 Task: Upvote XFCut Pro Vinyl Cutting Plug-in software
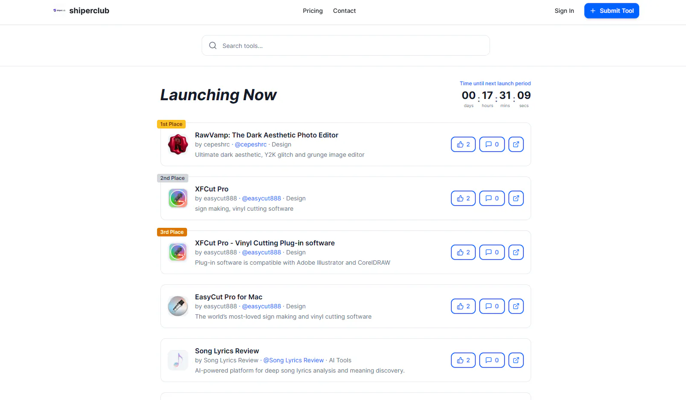point(463,252)
